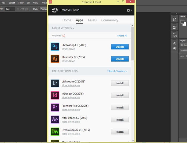Screen dimensions: 187x143
Task: Open Layers blend mode Normal dropdown
Action: tap(183, 50)
